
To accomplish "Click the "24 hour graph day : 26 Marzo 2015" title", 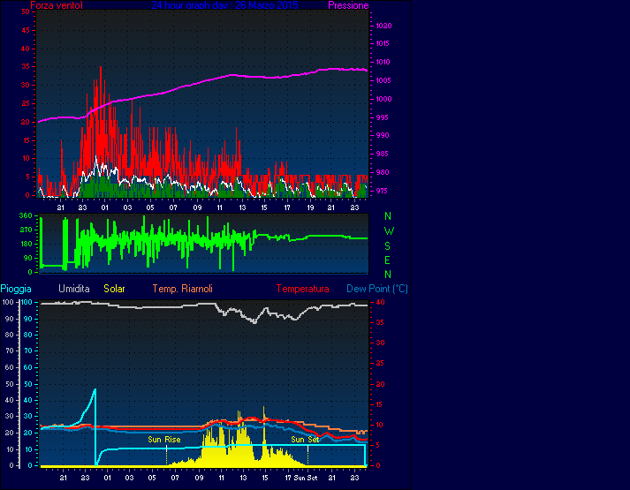I will point(224,5).
